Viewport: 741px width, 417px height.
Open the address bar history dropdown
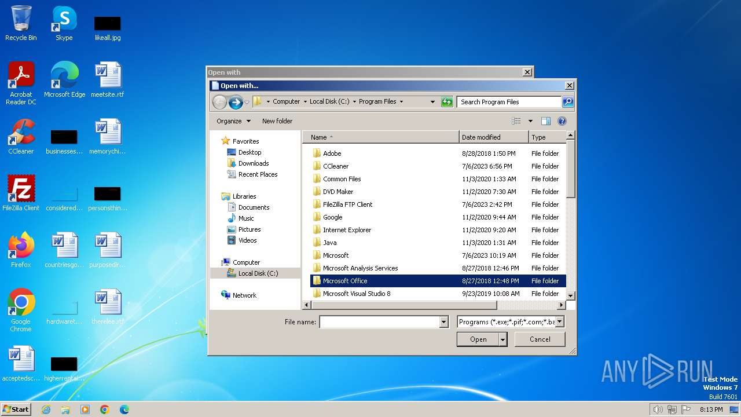432,102
